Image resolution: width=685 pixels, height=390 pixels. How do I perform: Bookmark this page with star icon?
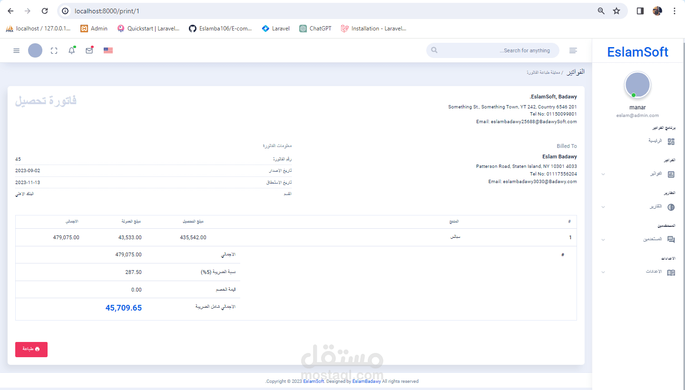tap(616, 11)
